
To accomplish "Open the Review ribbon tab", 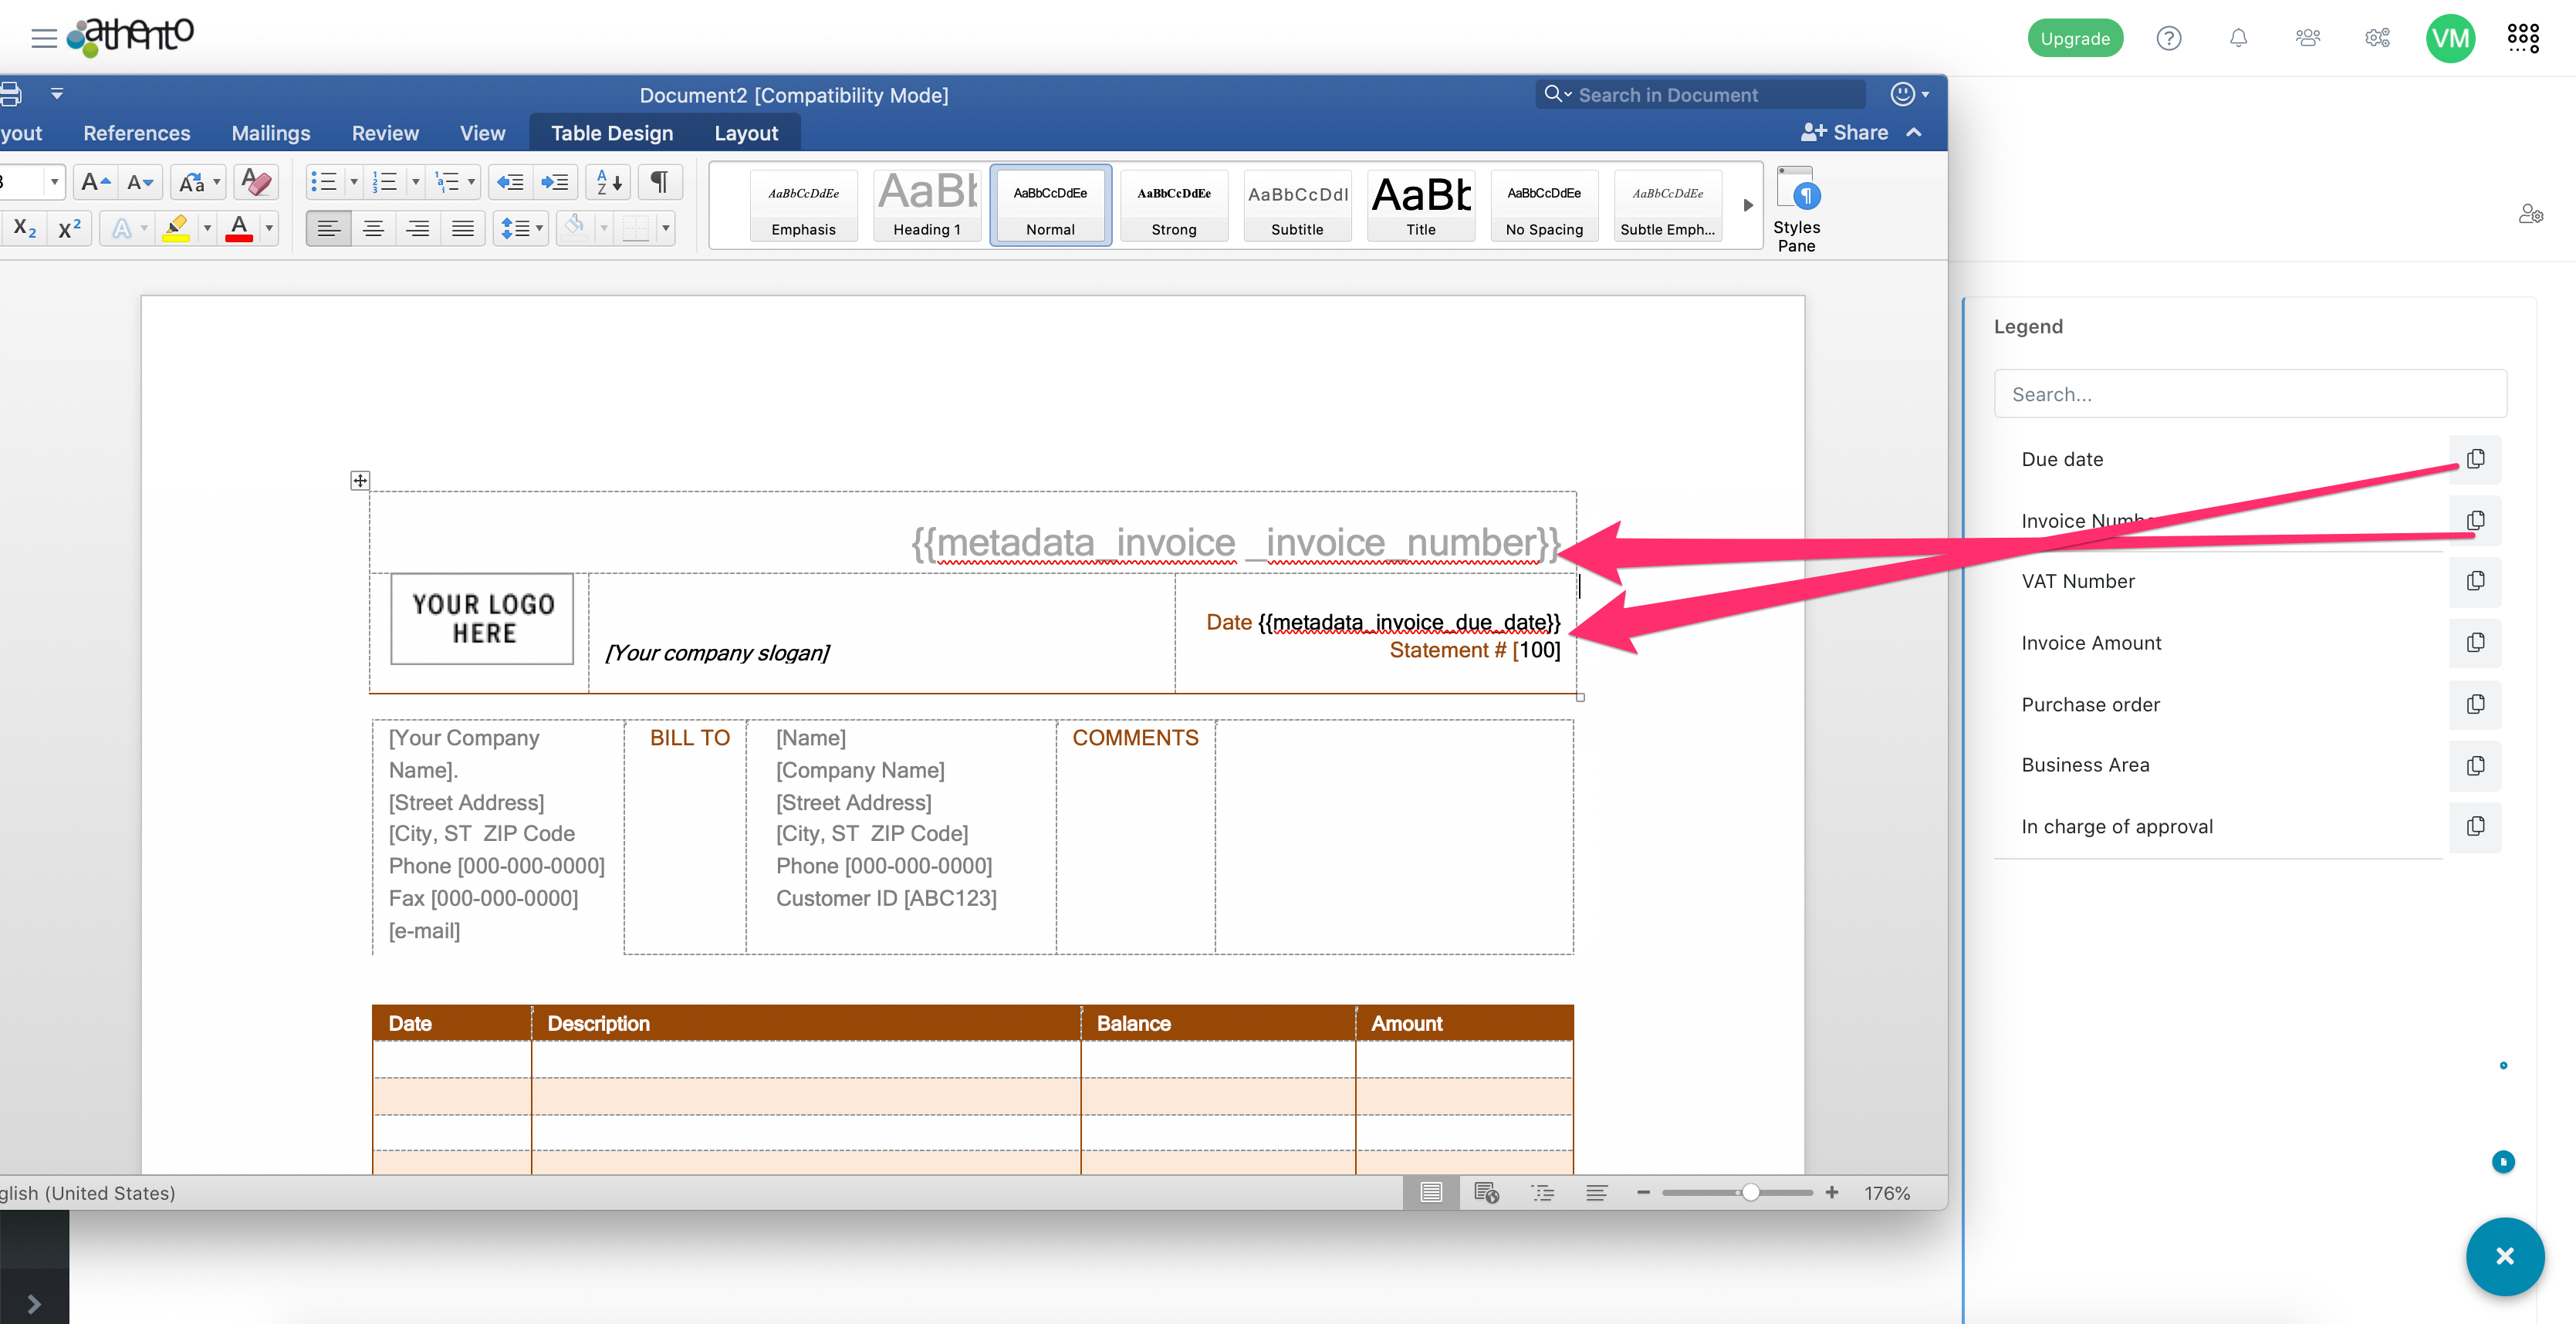I will coord(385,132).
